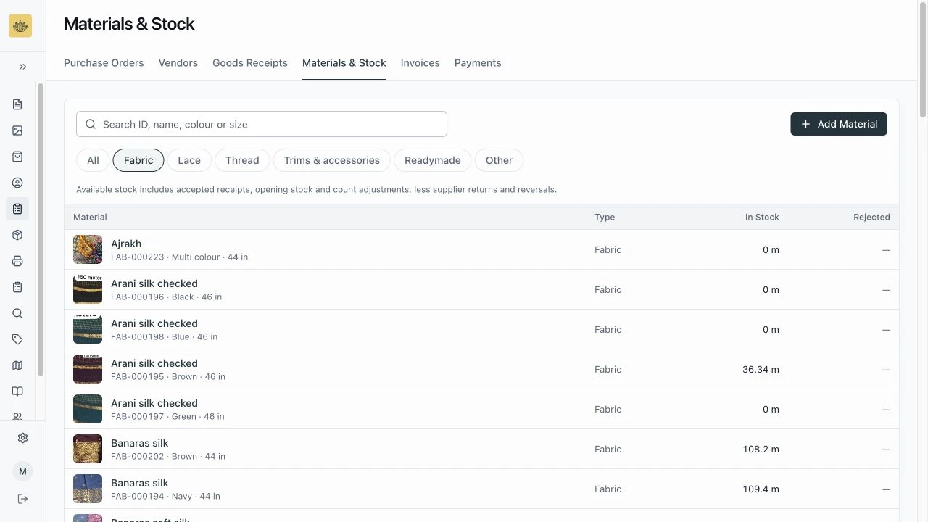Click the M user avatar
This screenshot has width=928, height=522.
(22, 471)
